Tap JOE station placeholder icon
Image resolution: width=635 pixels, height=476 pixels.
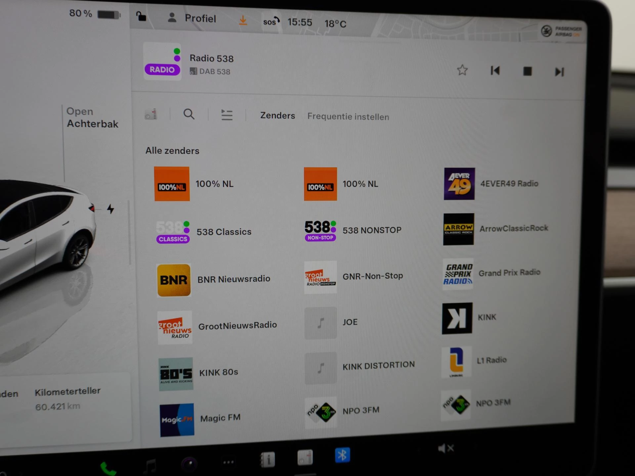tap(320, 323)
